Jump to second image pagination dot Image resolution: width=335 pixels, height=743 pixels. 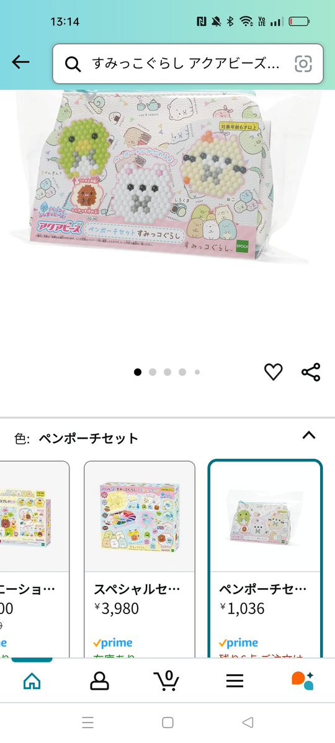pyautogui.click(x=153, y=372)
